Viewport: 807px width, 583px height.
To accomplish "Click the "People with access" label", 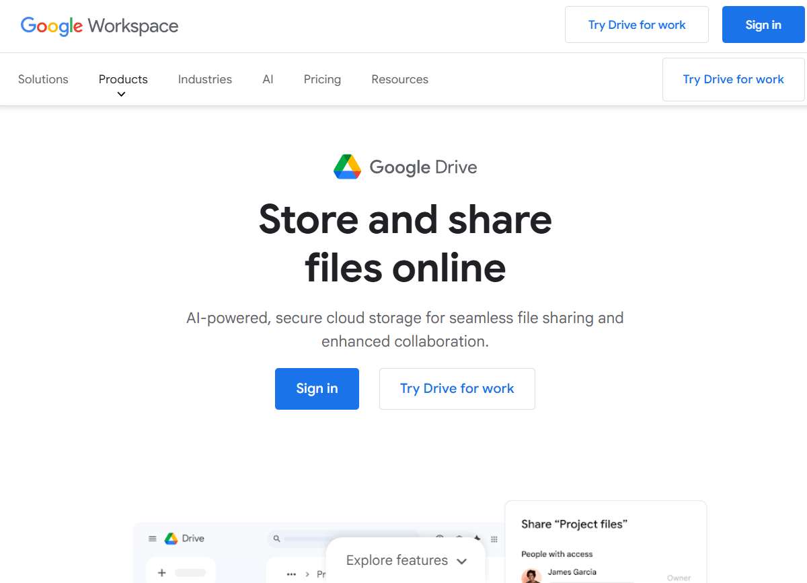I will (x=557, y=554).
